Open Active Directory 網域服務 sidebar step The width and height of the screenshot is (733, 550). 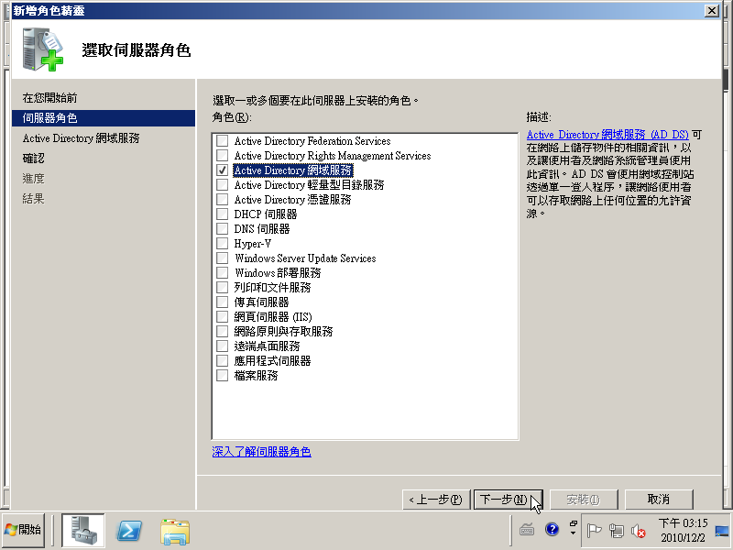[82, 138]
